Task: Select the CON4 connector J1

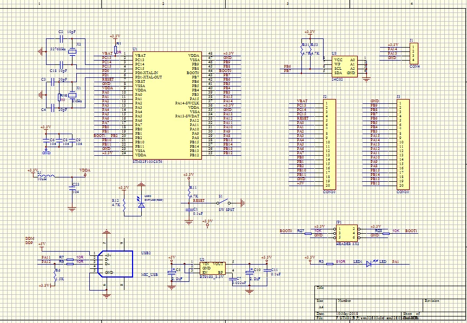Action: (413, 54)
